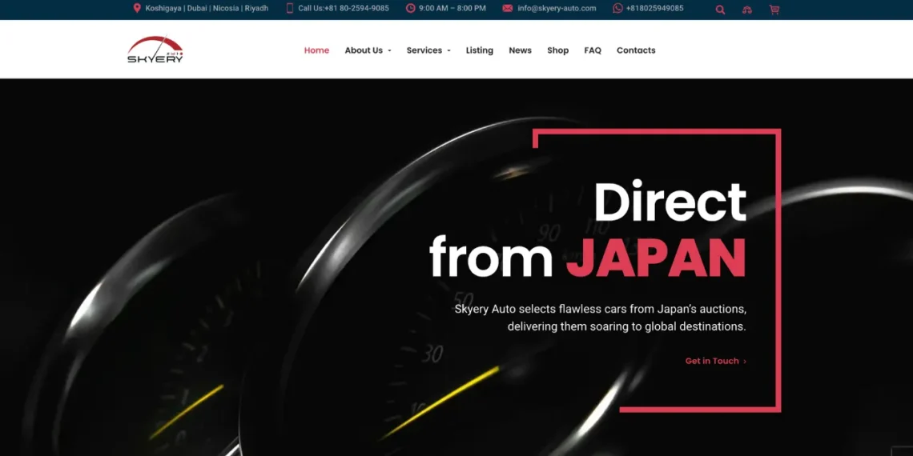Click the Get in Touch link
This screenshot has width=913, height=456.
(716, 361)
